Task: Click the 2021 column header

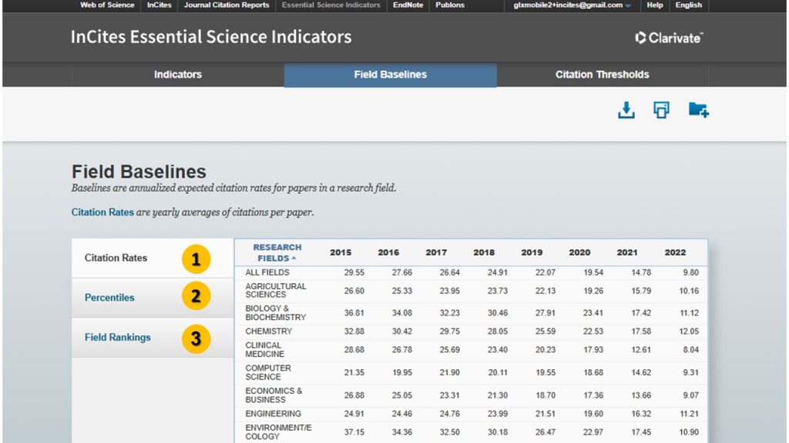Action: [627, 252]
